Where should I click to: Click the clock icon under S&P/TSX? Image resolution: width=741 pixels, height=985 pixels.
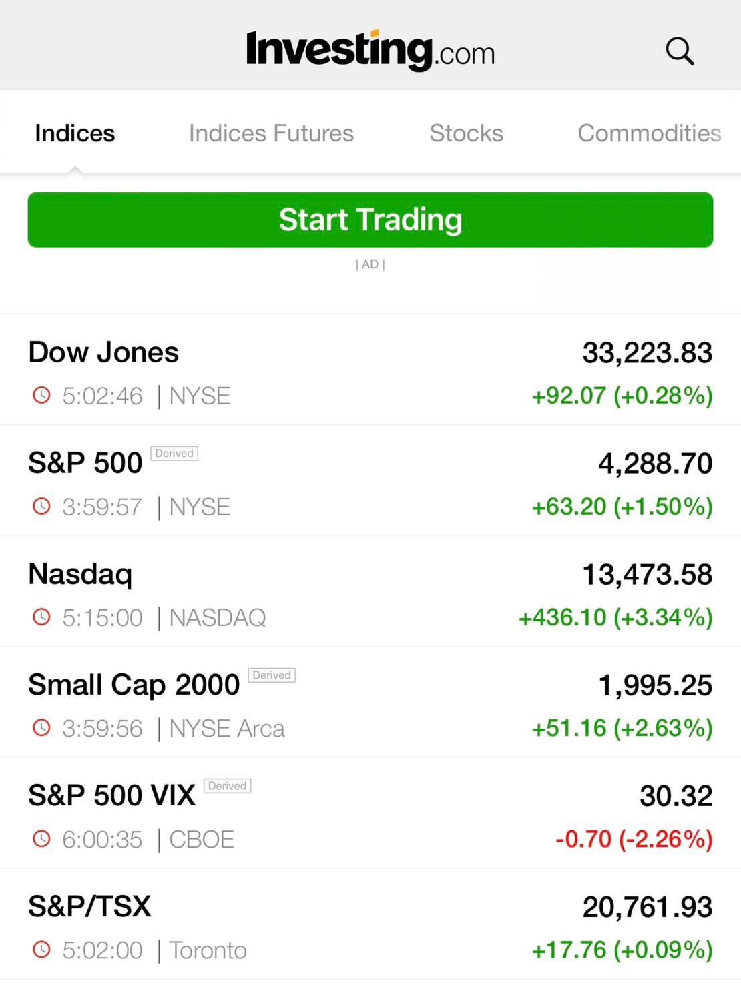click(x=41, y=950)
